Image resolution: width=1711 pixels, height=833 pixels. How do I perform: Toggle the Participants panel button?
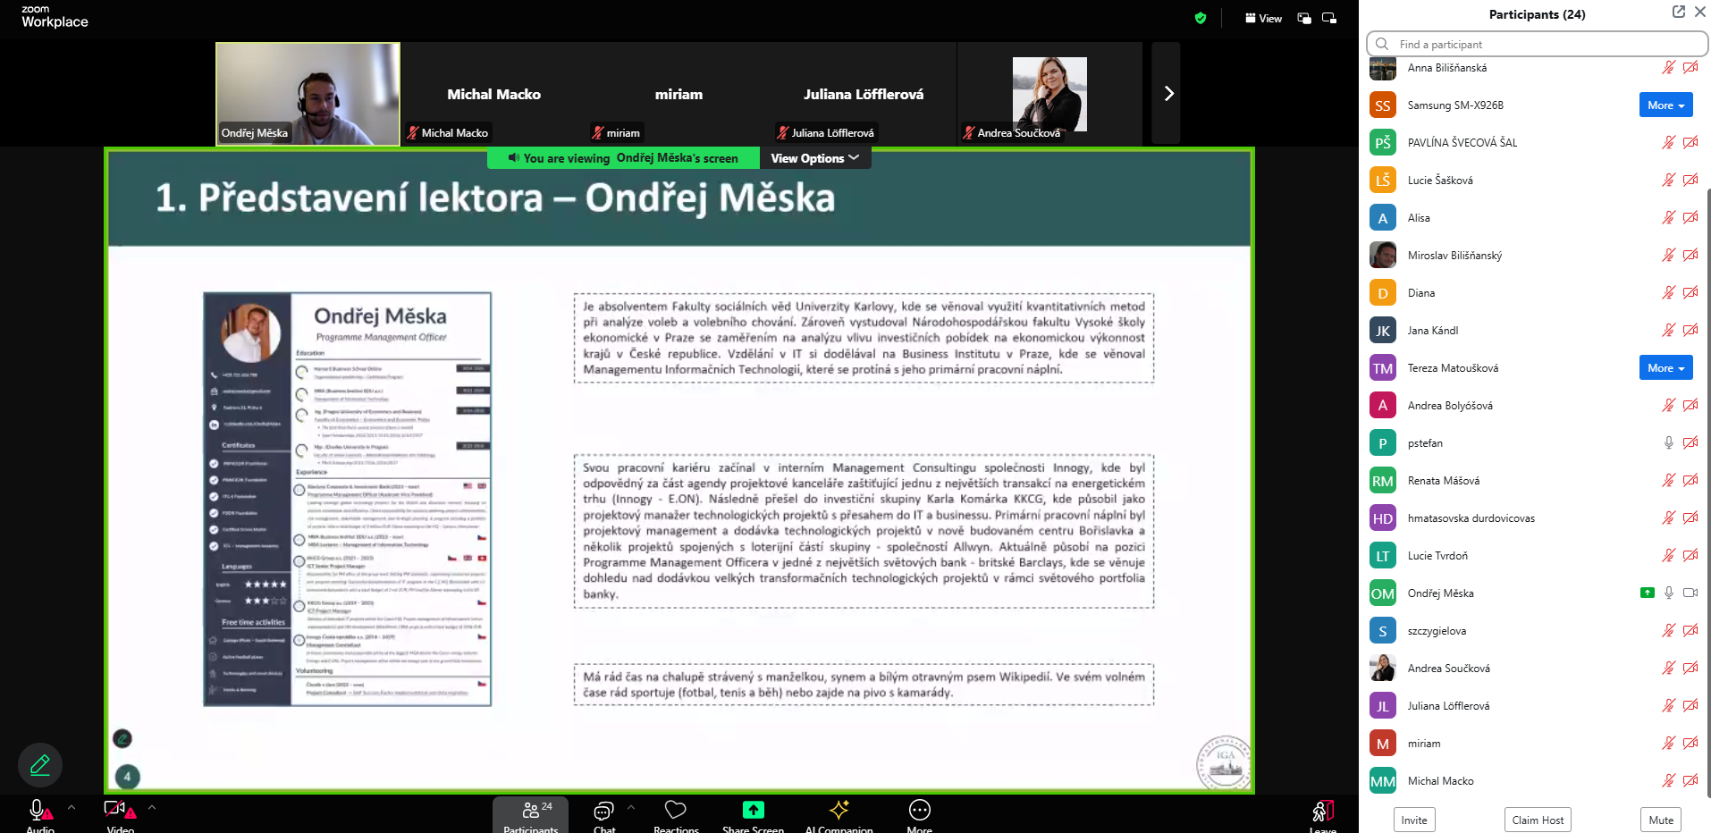(531, 813)
